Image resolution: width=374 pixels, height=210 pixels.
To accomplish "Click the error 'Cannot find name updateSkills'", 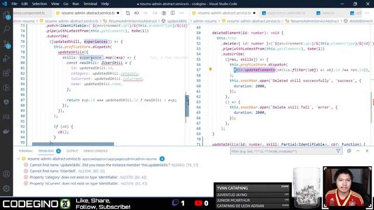I will tap(114, 164).
